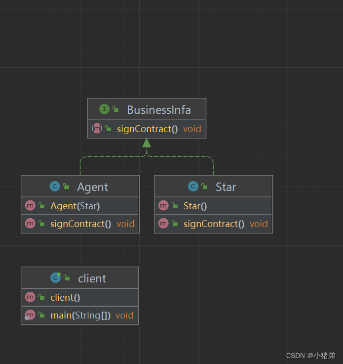343x364 pixels.
Task: Select the client() constructor
Action: (65, 298)
